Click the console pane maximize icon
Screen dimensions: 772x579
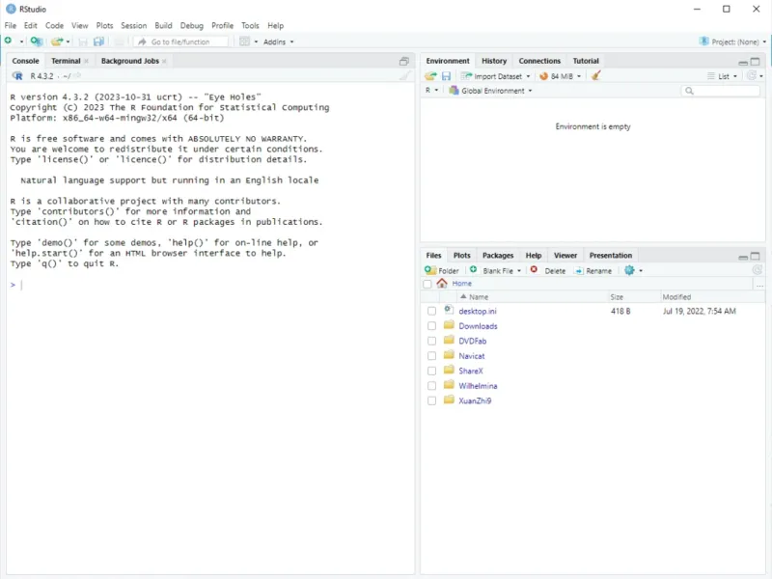click(x=403, y=61)
